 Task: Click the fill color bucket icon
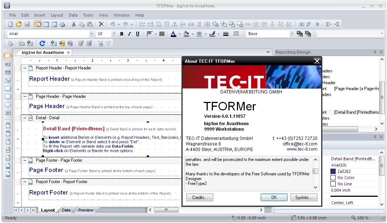click(x=186, y=34)
